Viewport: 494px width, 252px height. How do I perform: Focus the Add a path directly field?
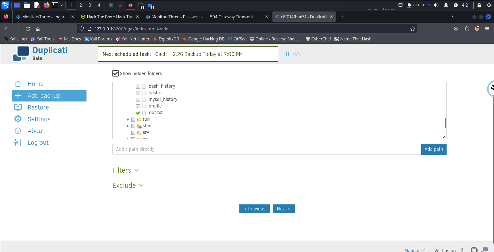point(266,149)
